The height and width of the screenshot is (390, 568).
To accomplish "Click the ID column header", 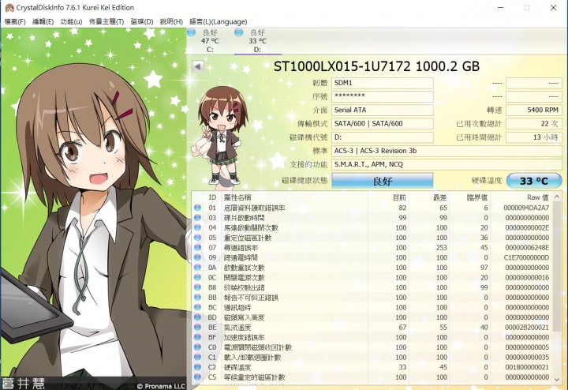I will coord(213,197).
